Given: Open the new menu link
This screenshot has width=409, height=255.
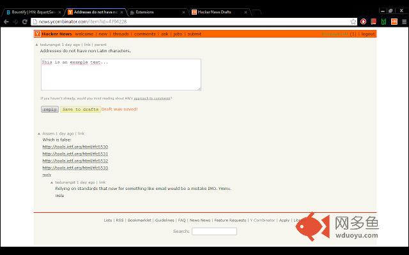Looking at the screenshot, I should click(x=103, y=34).
